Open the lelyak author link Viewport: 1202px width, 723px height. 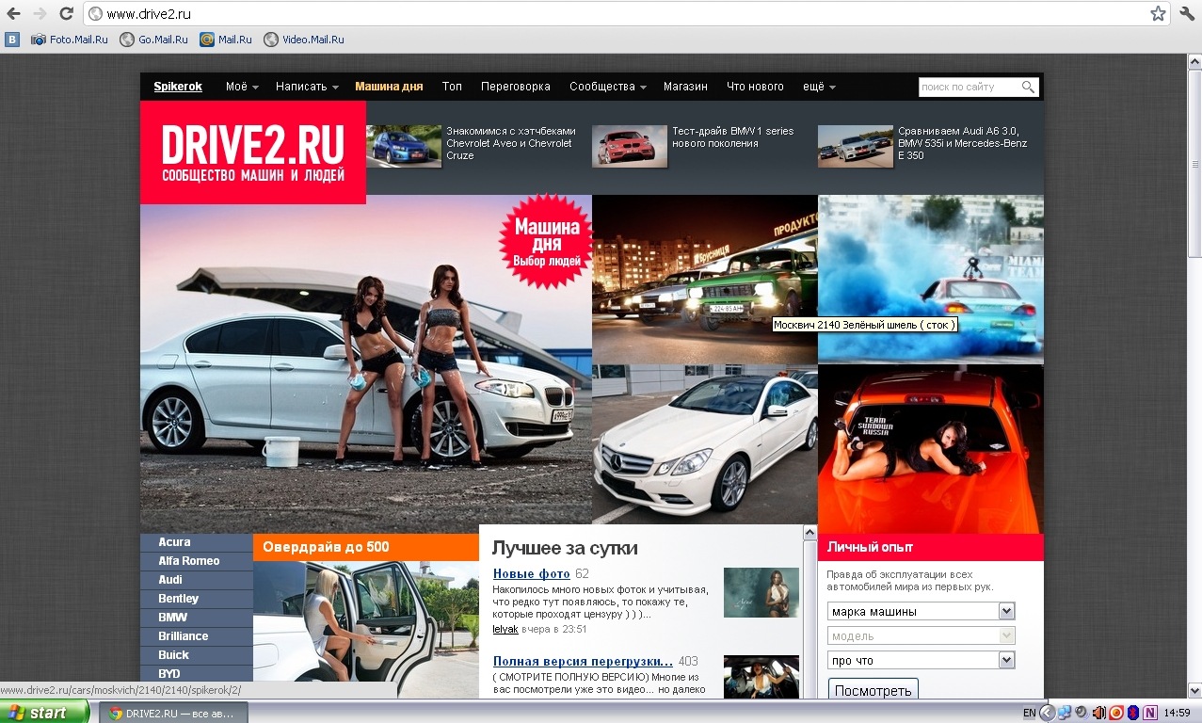pyautogui.click(x=505, y=629)
